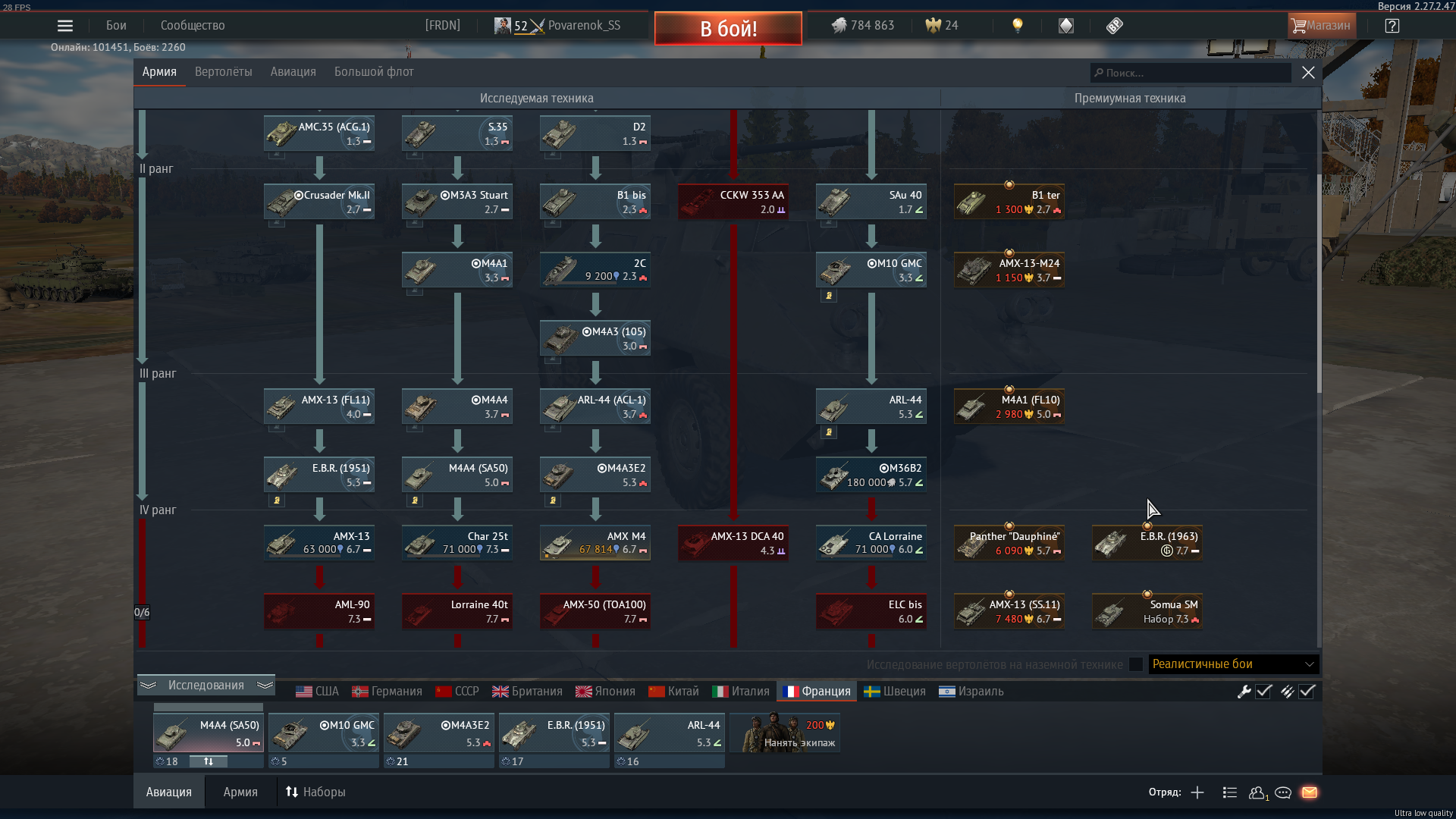
Task: Focus the Поиск search field
Action: [1191, 73]
